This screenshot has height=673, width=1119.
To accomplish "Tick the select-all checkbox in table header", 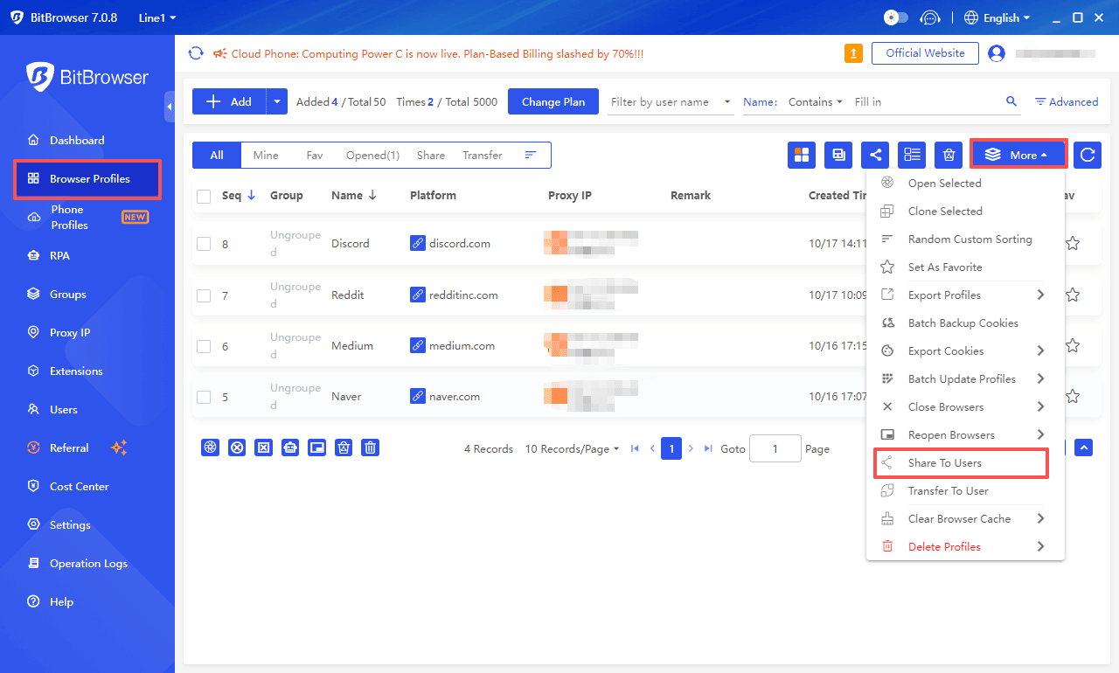I will click(x=204, y=196).
